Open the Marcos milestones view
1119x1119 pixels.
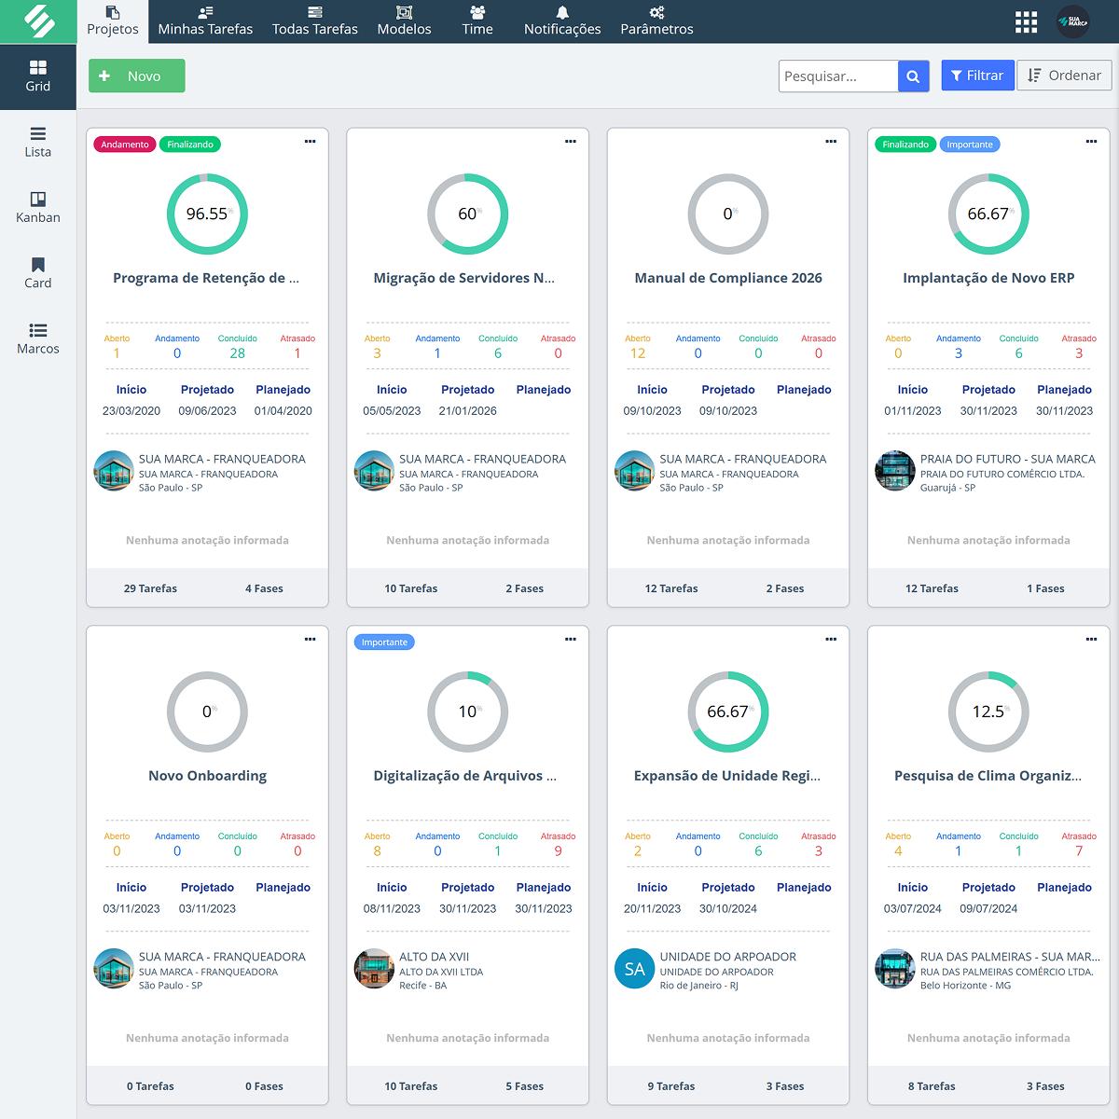click(37, 338)
